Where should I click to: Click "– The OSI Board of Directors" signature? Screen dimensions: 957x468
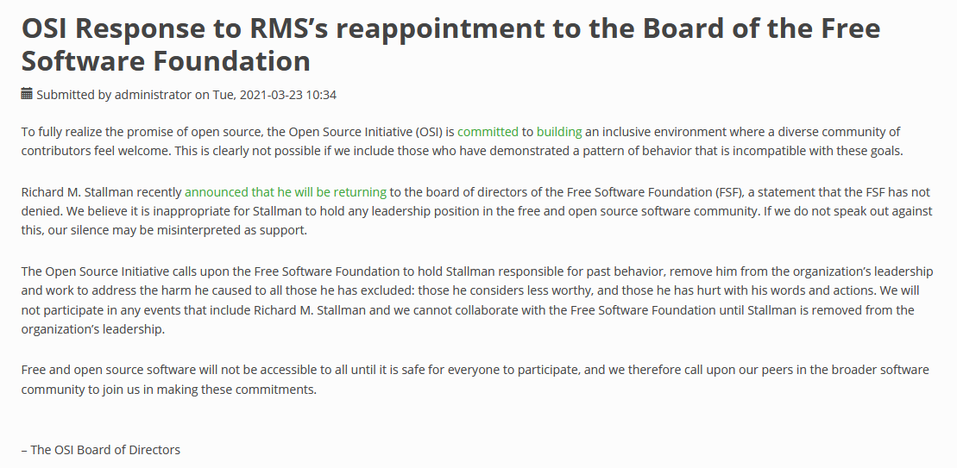(101, 450)
